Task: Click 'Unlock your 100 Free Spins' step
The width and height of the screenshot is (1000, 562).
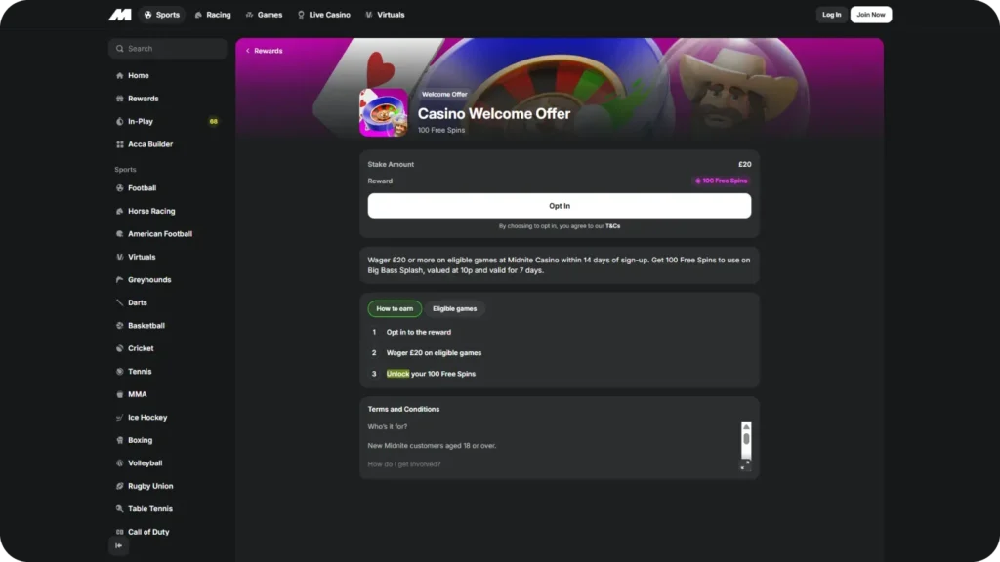Action: 431,374
